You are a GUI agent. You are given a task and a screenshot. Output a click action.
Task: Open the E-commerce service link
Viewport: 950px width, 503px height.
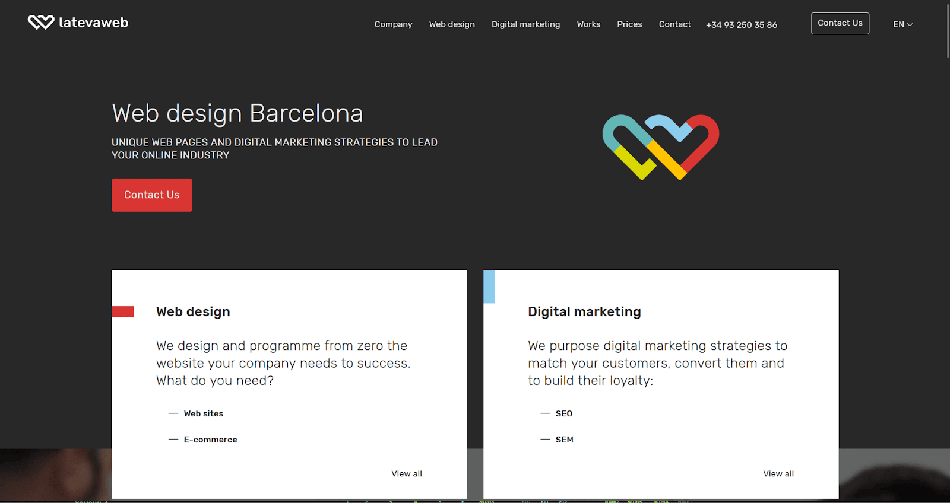click(x=210, y=440)
